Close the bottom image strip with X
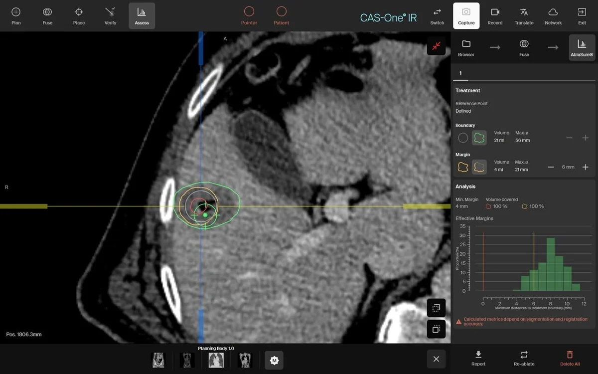Viewport: 598px width, 374px height. coord(436,359)
